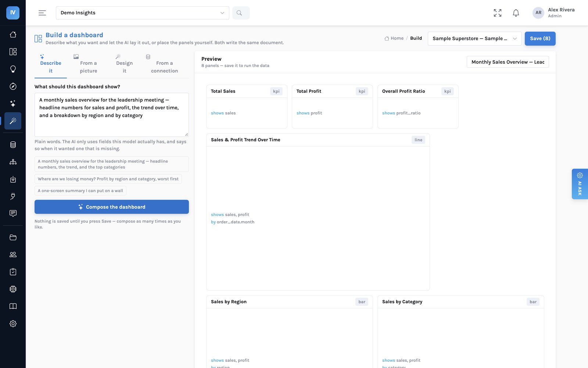The height and width of the screenshot is (368, 588).
Task: Open the import download icon in the sidebar
Action: point(13,179)
